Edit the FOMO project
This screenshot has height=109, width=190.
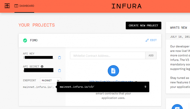click(151, 40)
